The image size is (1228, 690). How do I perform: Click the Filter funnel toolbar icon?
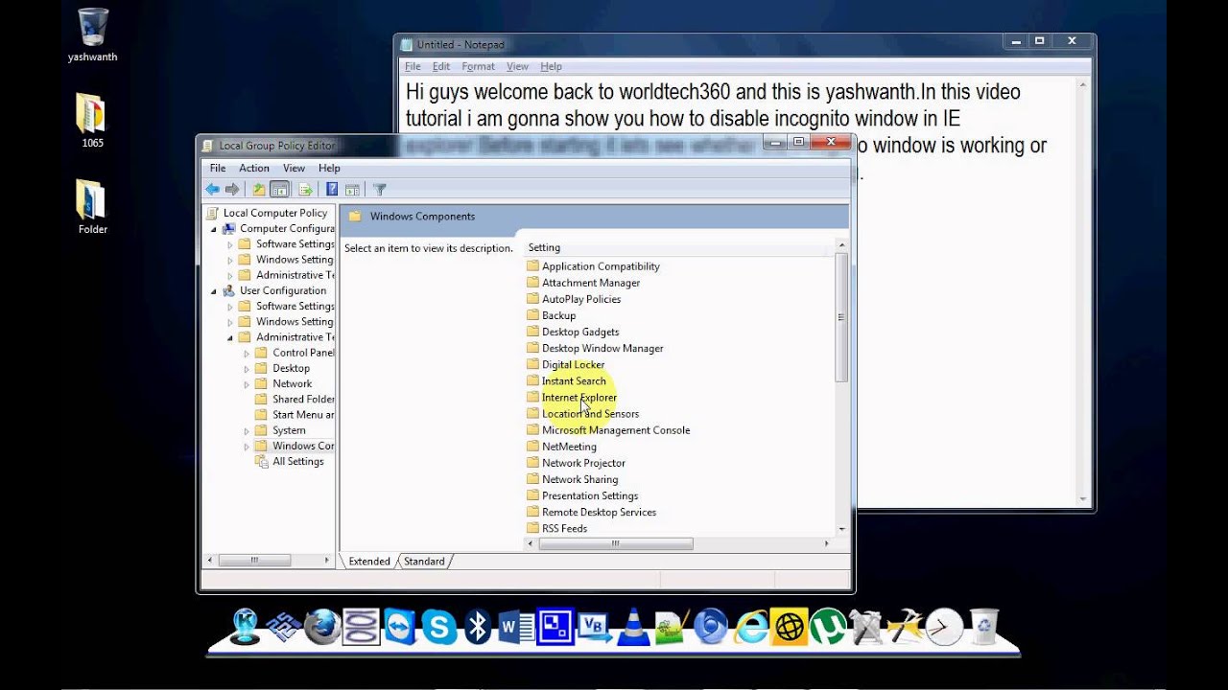click(379, 190)
